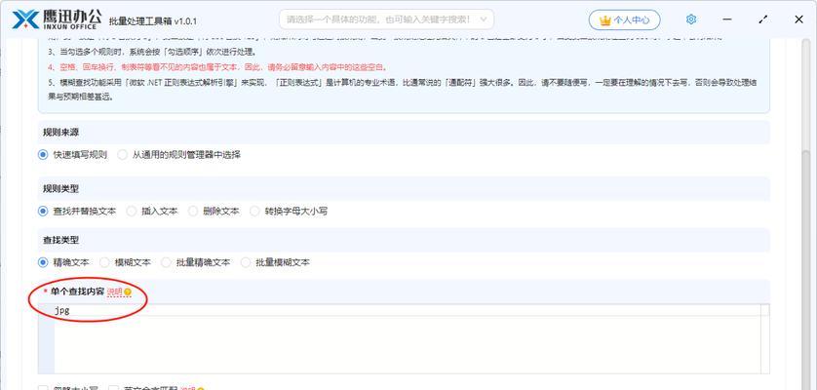Select 删除文本 rule type
Viewport: 817px width, 390px height.
214,212
